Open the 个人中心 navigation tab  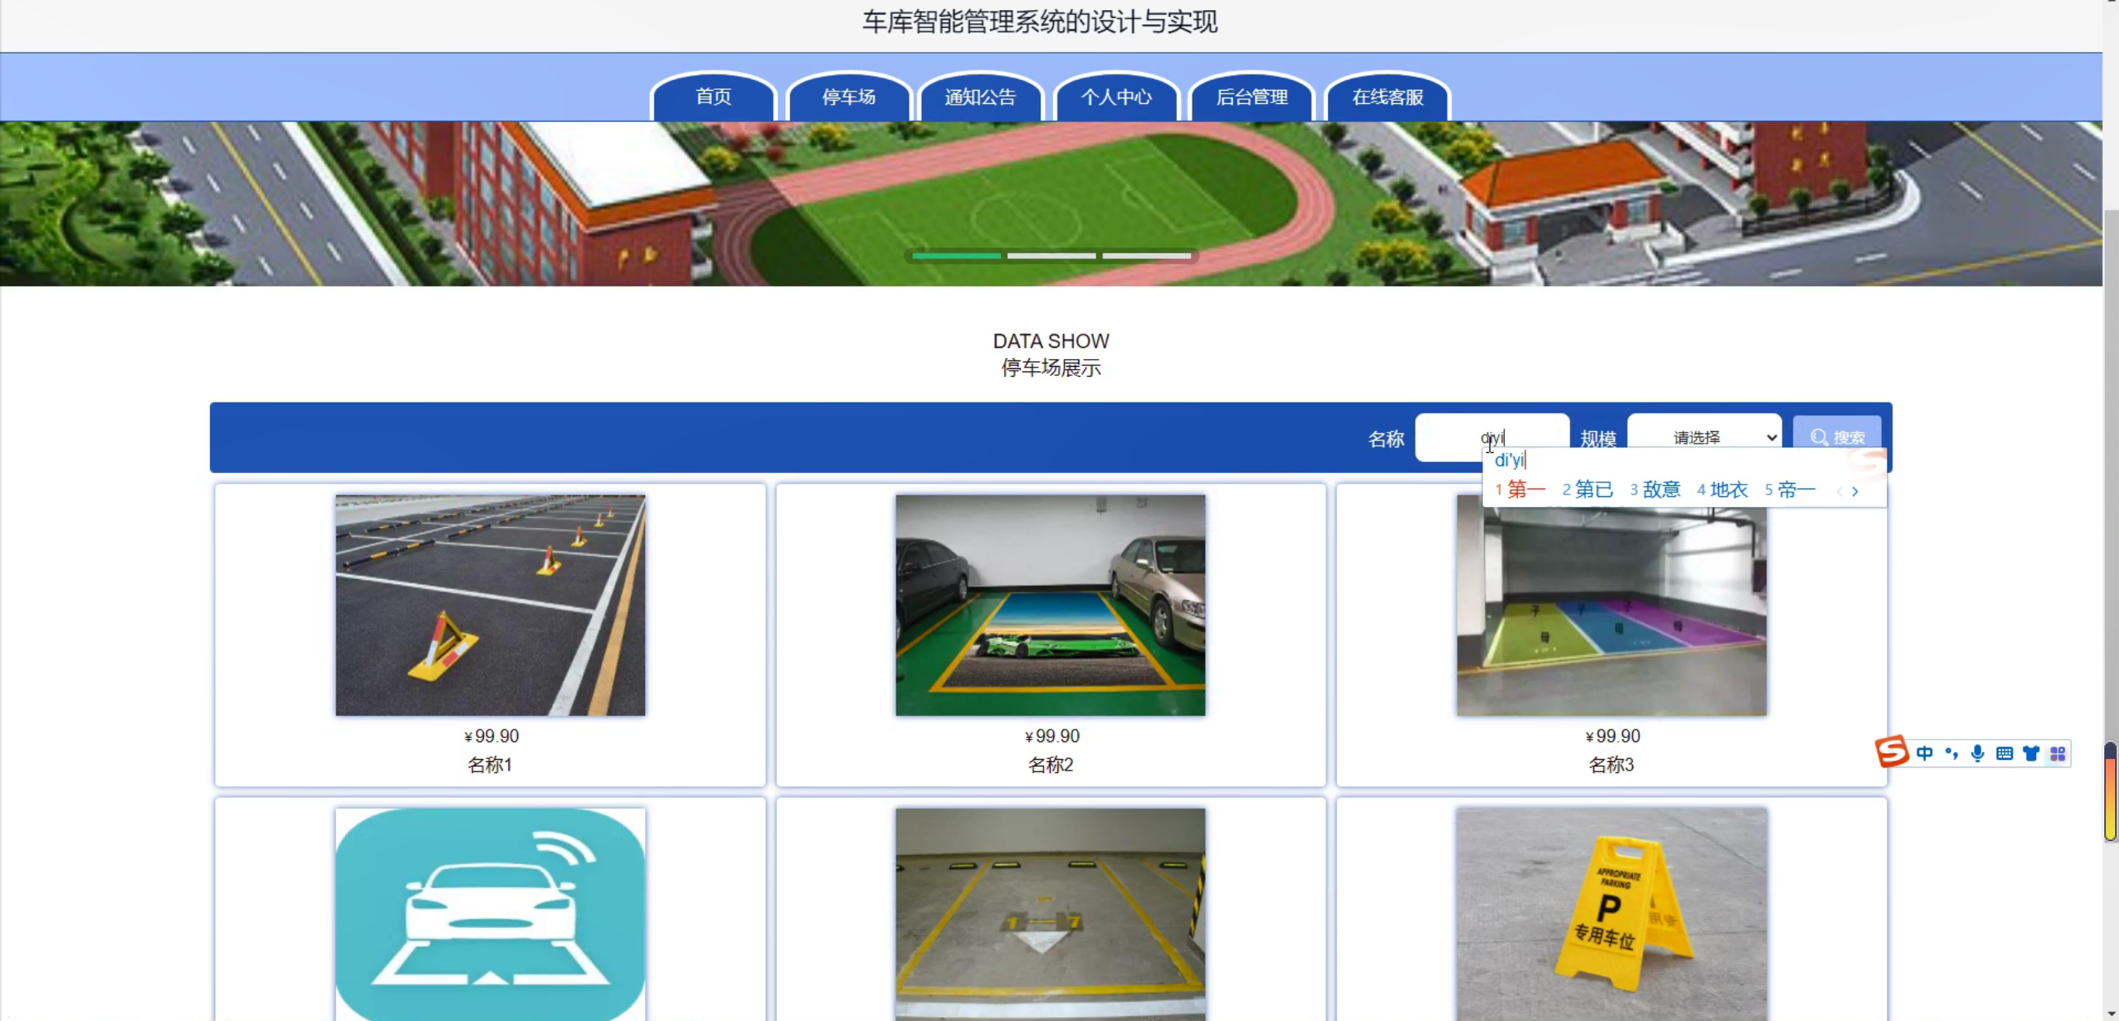tap(1116, 97)
